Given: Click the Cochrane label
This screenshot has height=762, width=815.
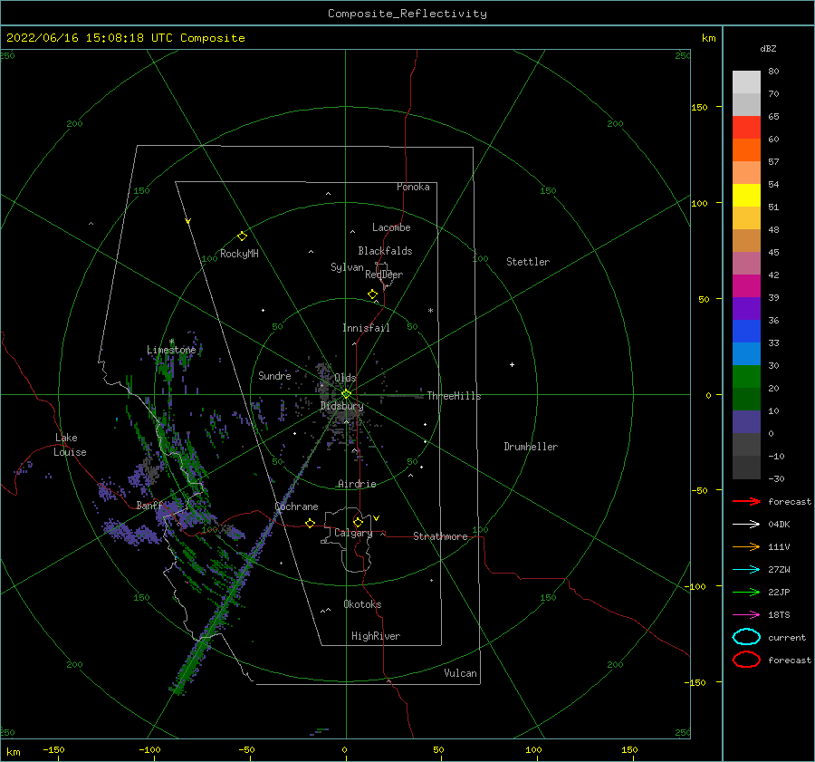Looking at the screenshot, I should coord(296,506).
